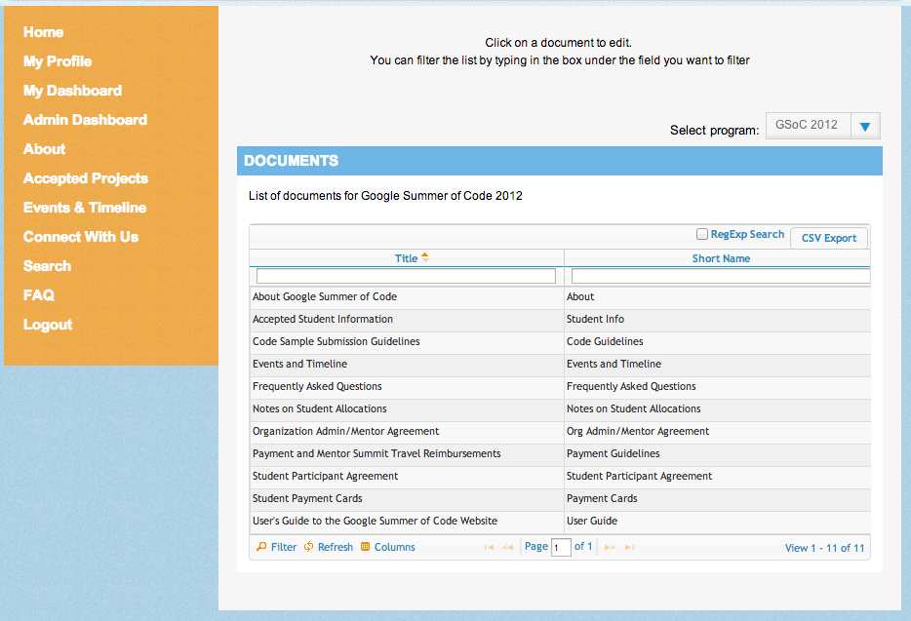This screenshot has height=621, width=911.
Task: Select Events & Timeline sidebar item
Action: click(85, 208)
